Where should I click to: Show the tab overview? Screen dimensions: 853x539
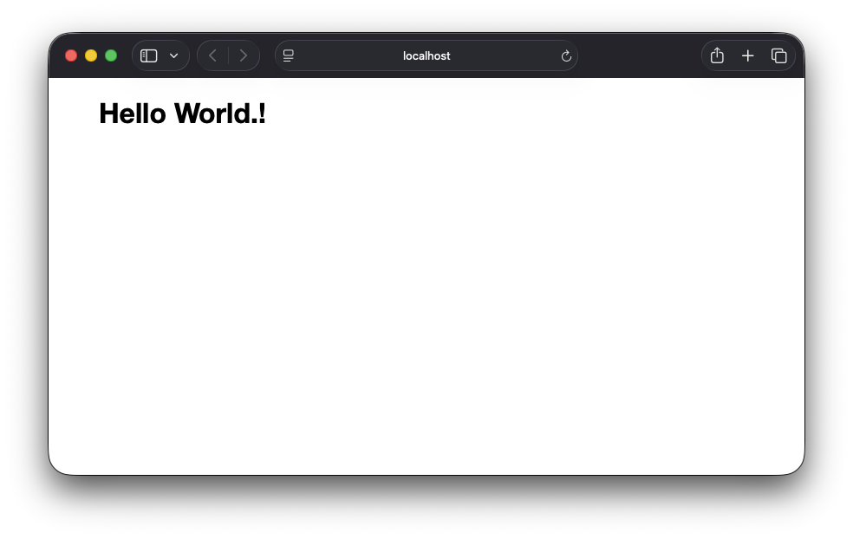778,55
